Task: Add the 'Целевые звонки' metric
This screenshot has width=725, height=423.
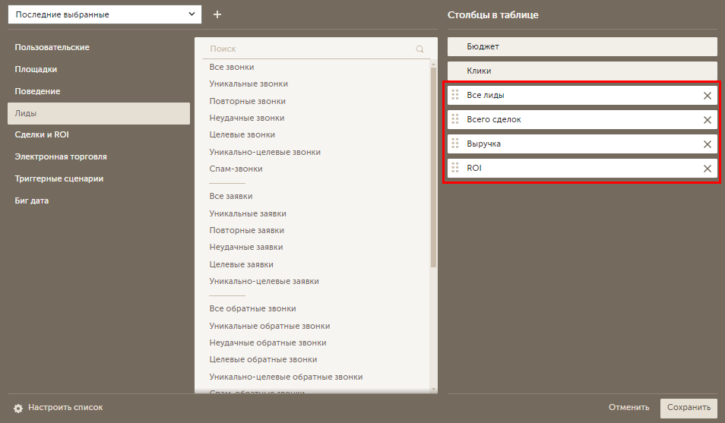Action: coord(242,134)
